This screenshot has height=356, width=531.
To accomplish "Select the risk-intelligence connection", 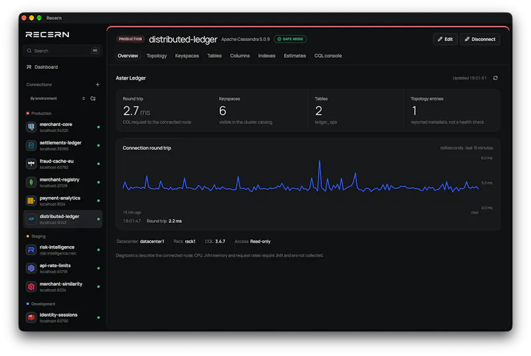I will 62,250.
